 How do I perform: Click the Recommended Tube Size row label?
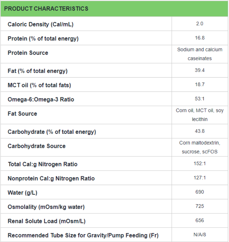pos(83,236)
